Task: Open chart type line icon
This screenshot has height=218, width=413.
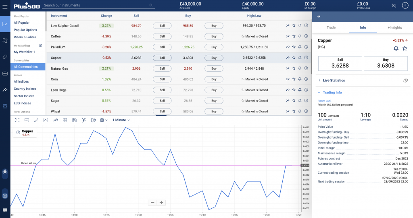Action: click(55, 120)
